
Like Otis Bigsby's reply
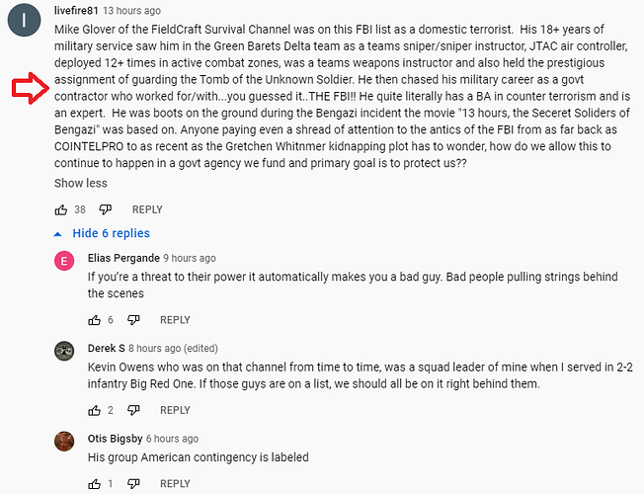point(95,484)
